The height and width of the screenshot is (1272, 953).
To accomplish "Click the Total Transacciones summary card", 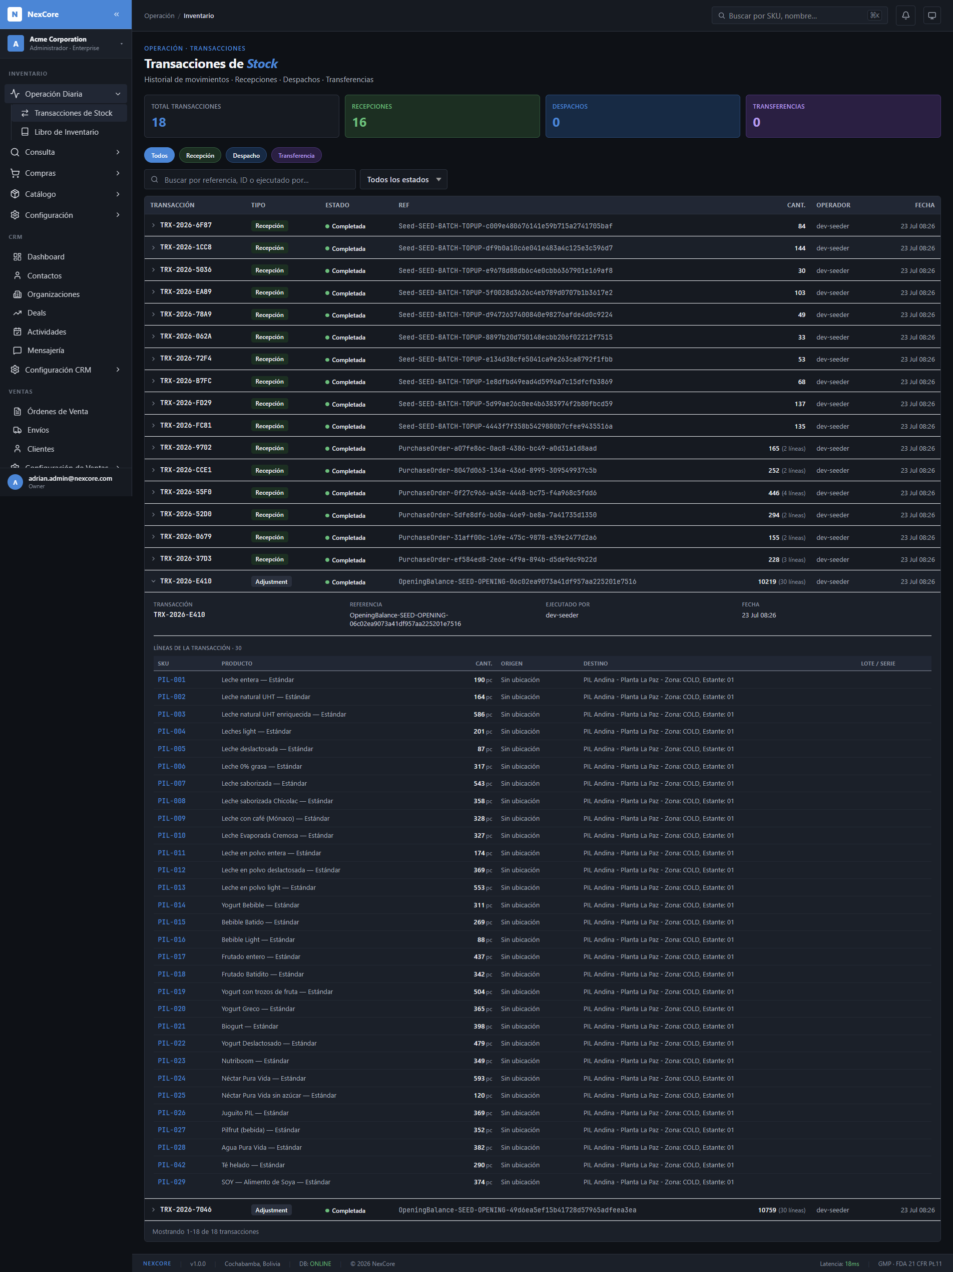I will 241,116.
